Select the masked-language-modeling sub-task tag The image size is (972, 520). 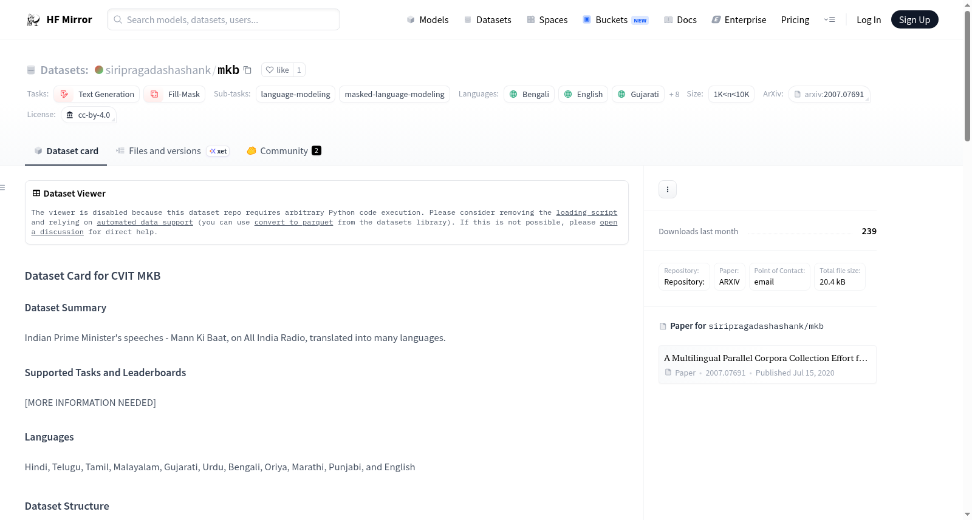coord(394,94)
